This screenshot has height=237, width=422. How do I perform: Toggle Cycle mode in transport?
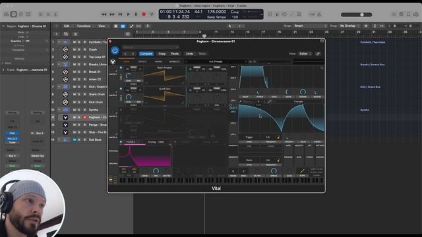pyautogui.click(x=152, y=14)
